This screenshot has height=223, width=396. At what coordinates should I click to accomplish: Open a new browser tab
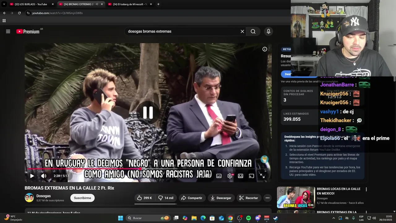pos(158,4)
